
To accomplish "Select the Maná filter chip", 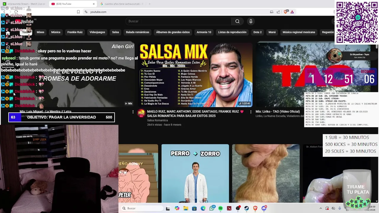I will pyautogui.click(x=272, y=32).
